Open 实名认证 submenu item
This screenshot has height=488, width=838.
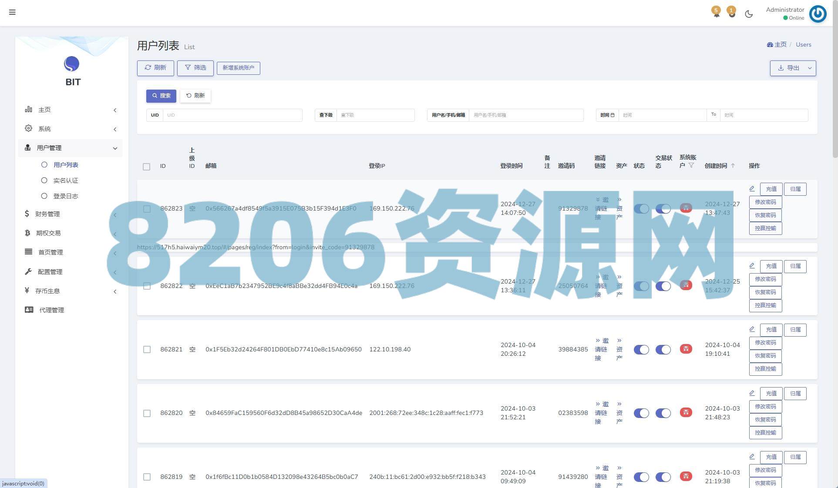tap(66, 180)
